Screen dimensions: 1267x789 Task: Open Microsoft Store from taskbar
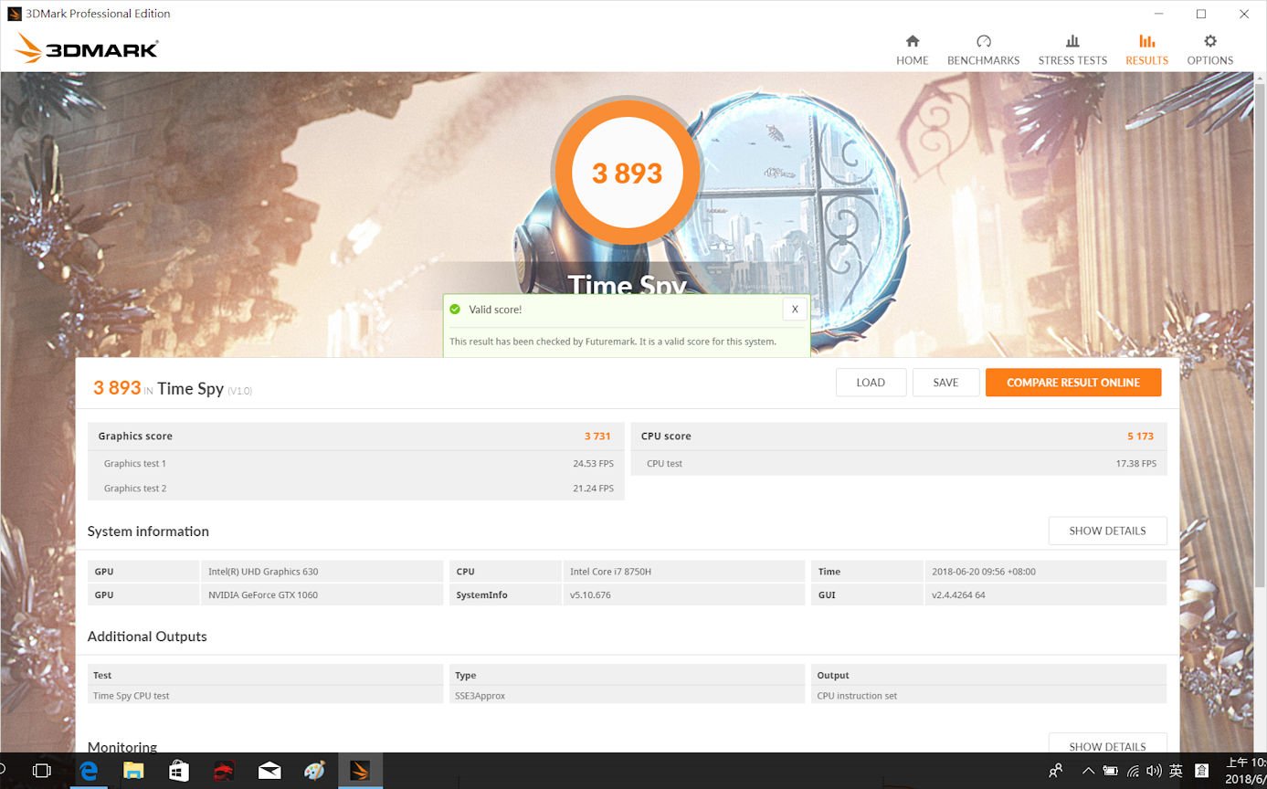pyautogui.click(x=179, y=771)
